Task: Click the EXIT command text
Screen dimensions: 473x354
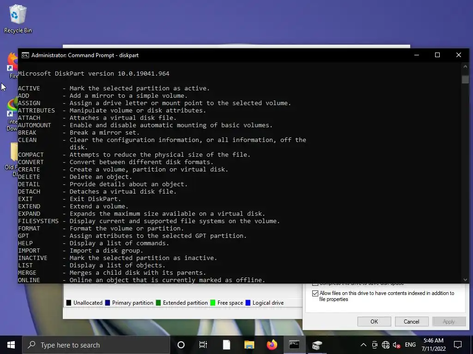Action: (25, 199)
